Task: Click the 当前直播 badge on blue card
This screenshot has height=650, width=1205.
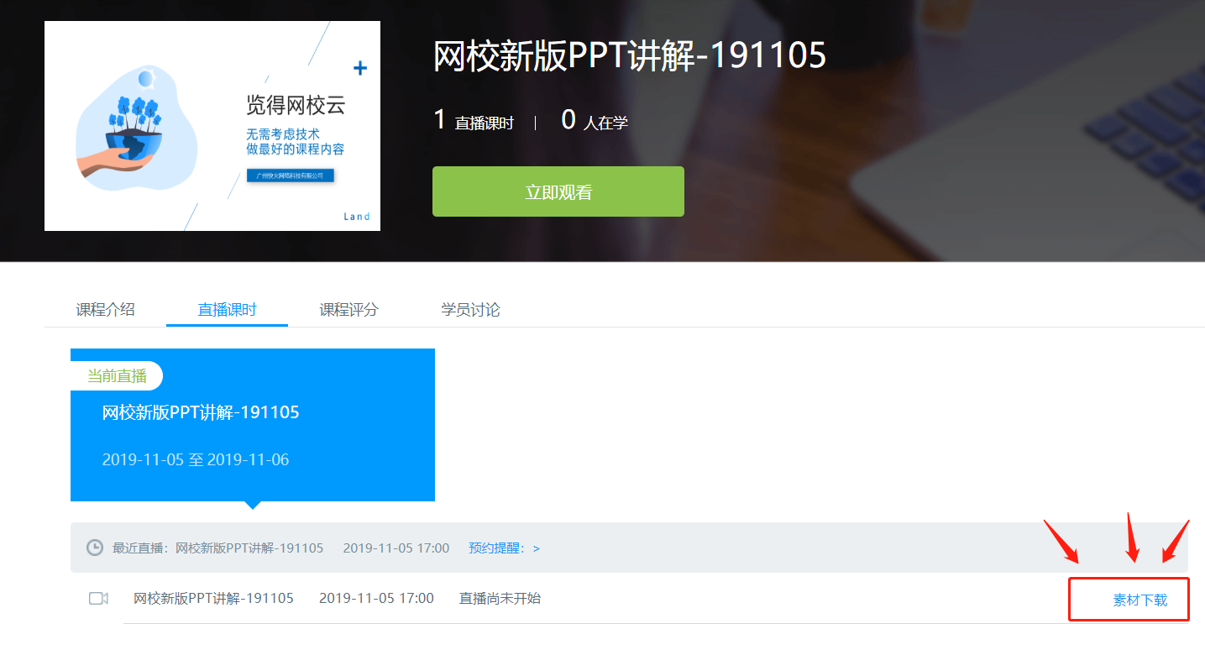Action: pos(117,376)
